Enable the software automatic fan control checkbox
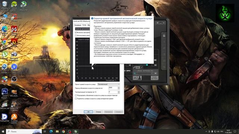The height and width of the screenshot is (134, 239). [x=76, y=32]
